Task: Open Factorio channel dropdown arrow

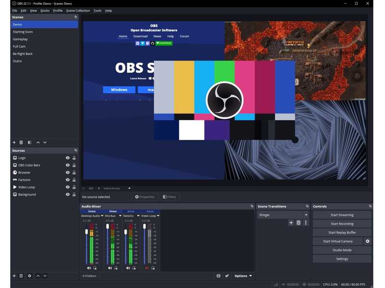Action: pyautogui.click(x=138, y=215)
